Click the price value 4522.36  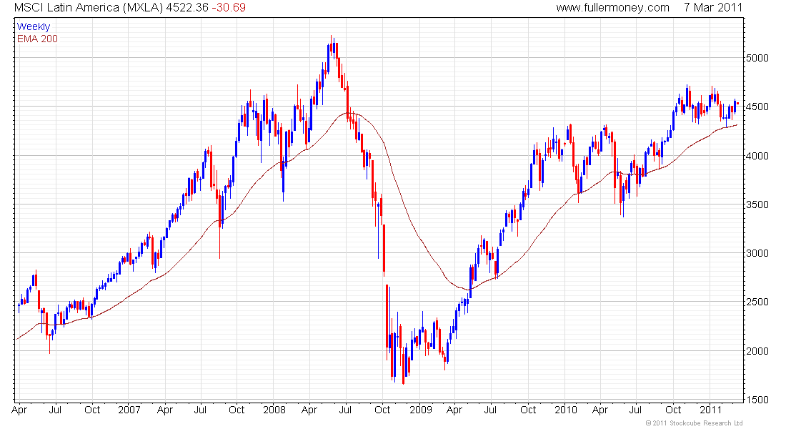187,8
